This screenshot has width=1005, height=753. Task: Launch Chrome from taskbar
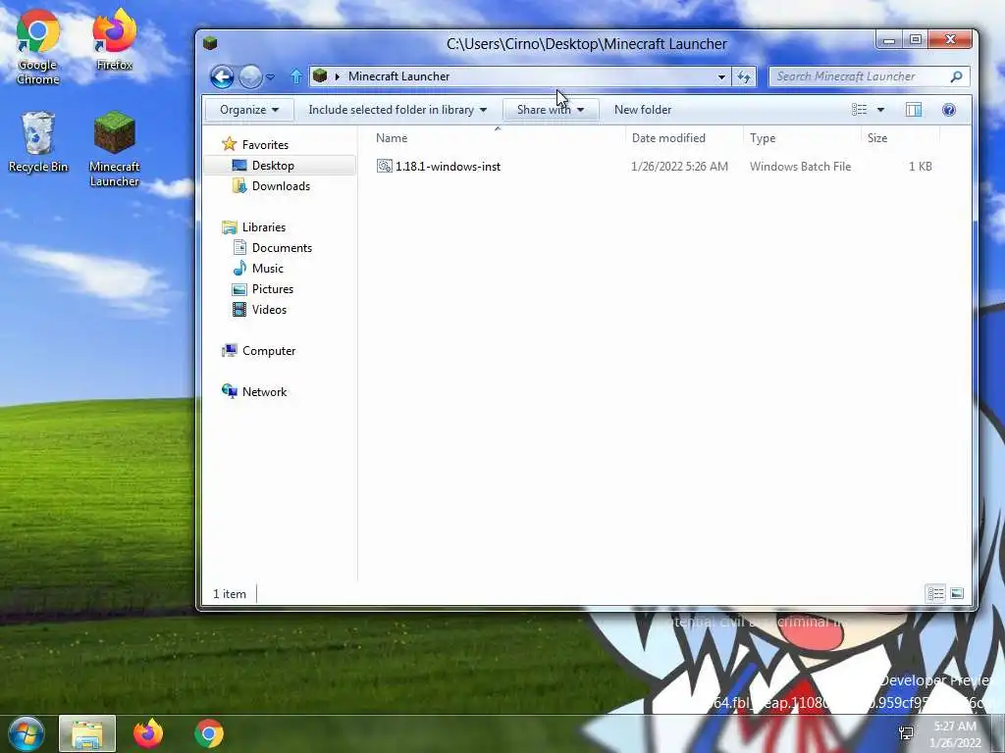click(209, 733)
